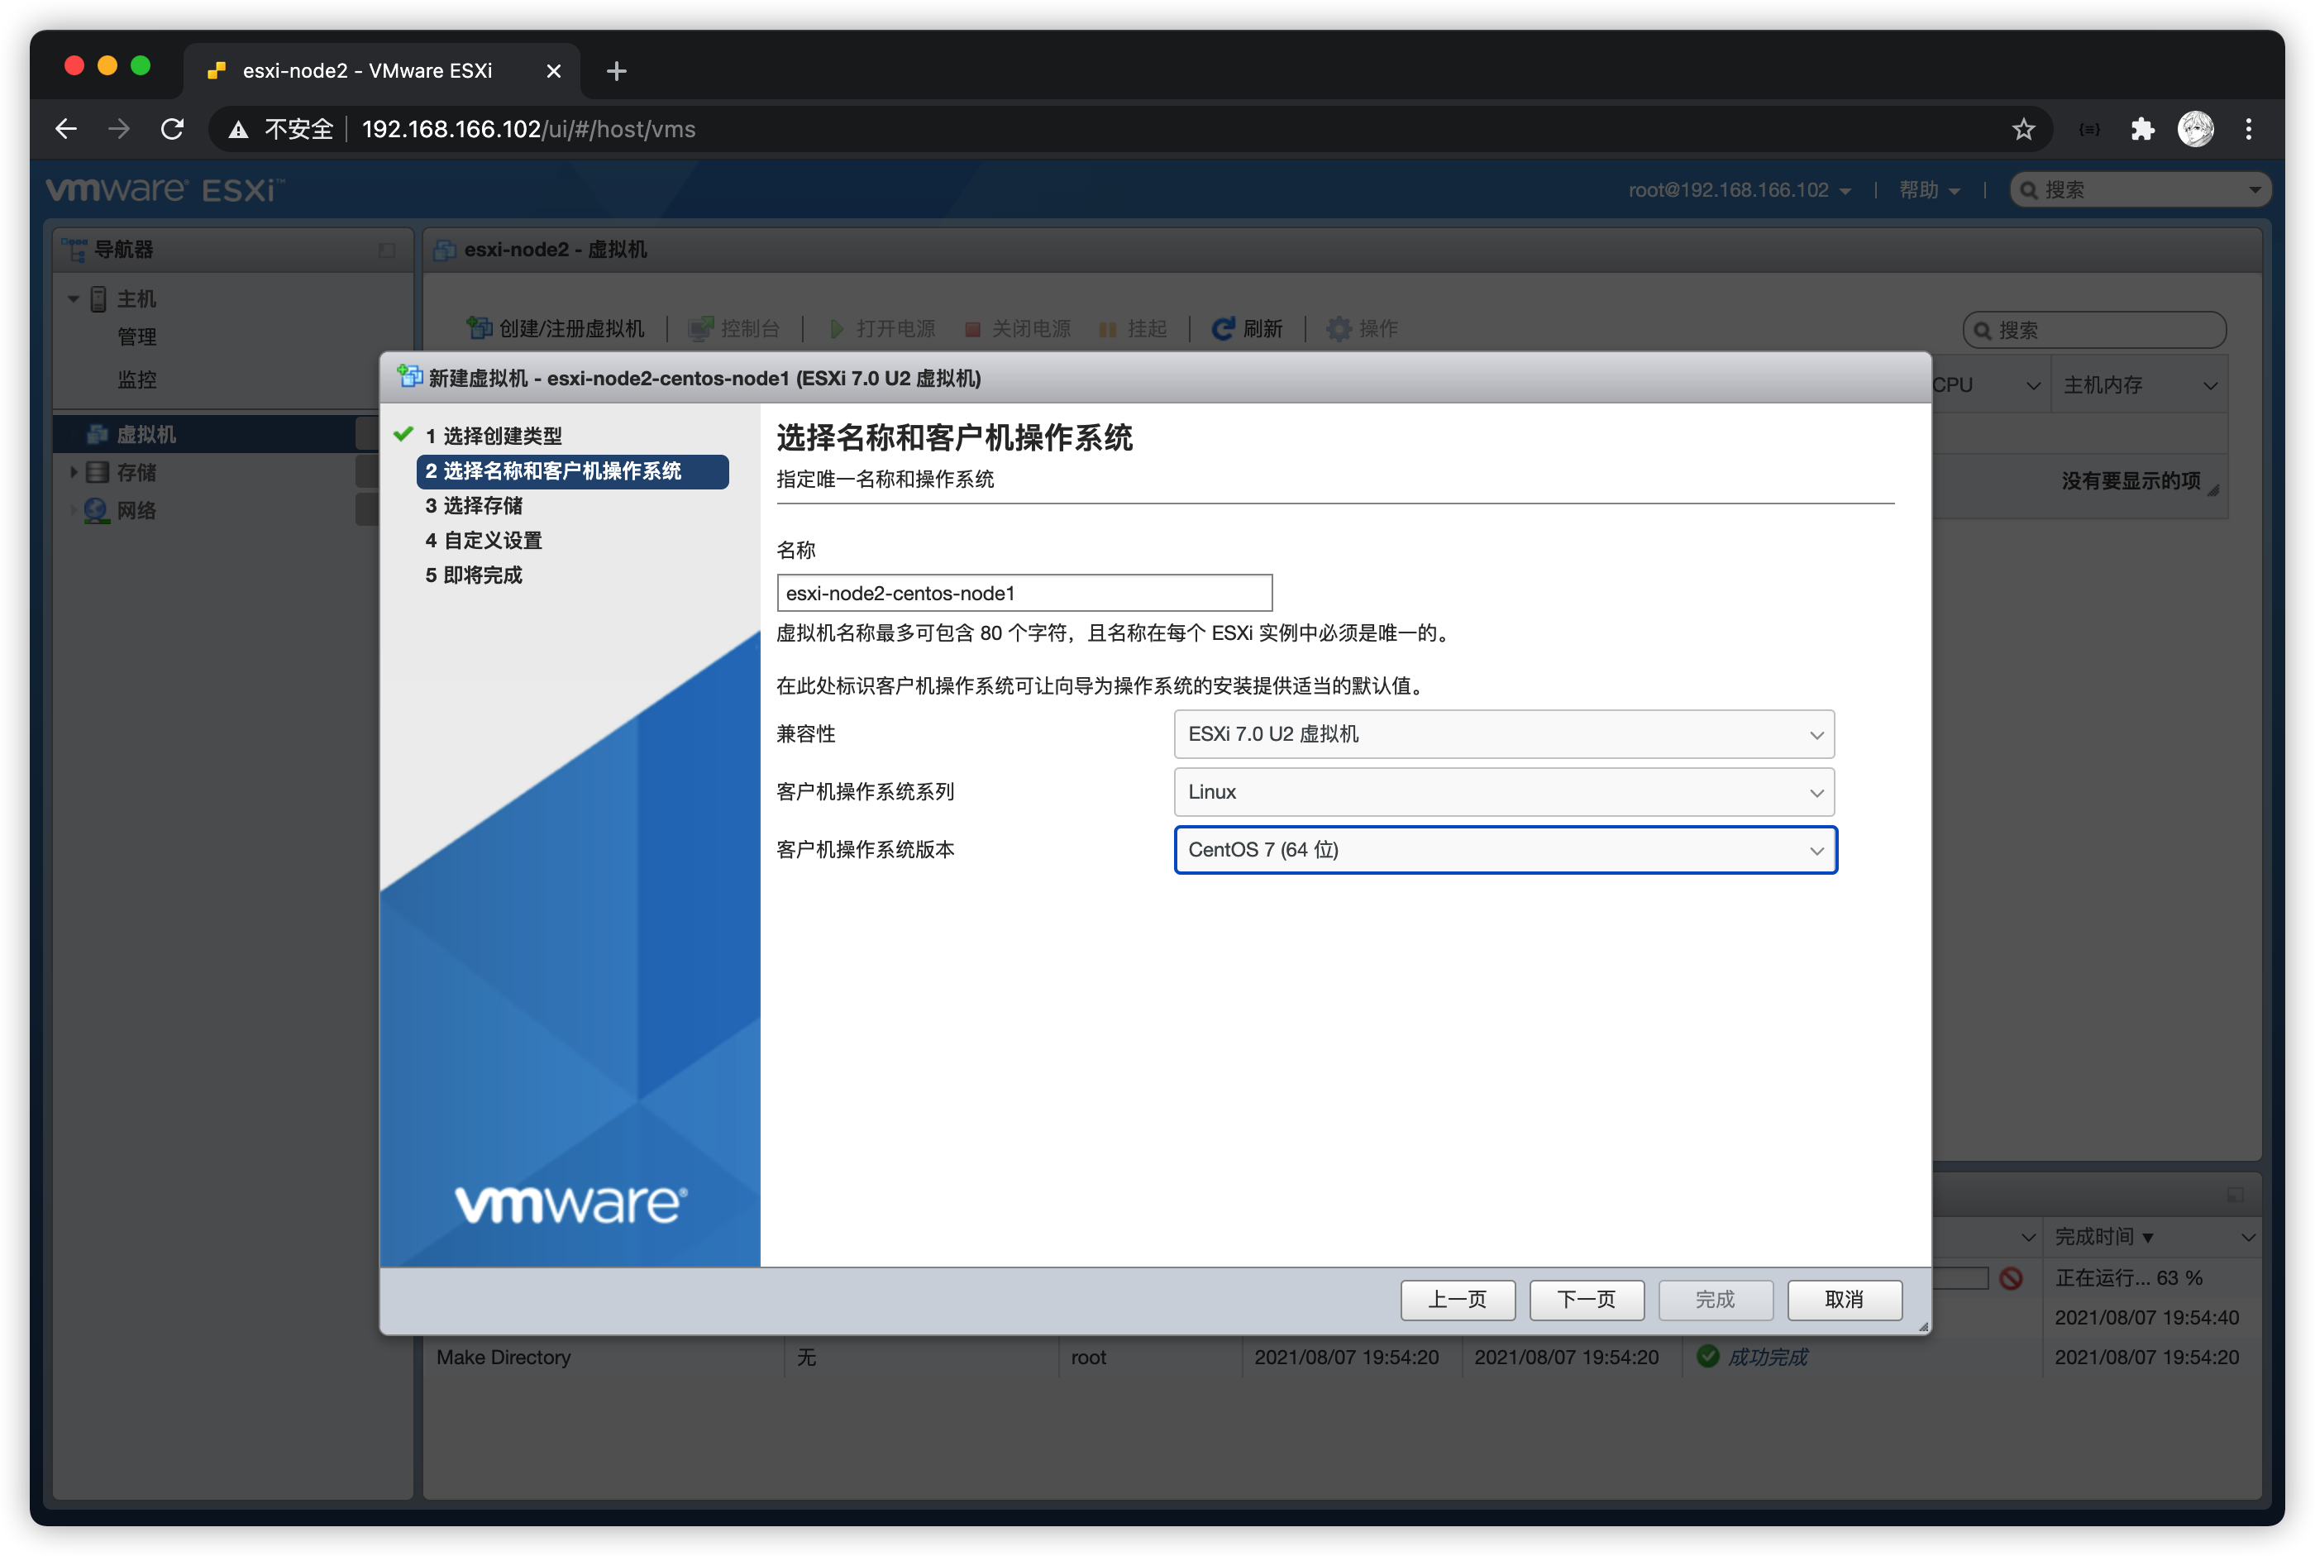Bookmark this page with star icon
This screenshot has height=1556, width=2315.
pyautogui.click(x=2023, y=129)
